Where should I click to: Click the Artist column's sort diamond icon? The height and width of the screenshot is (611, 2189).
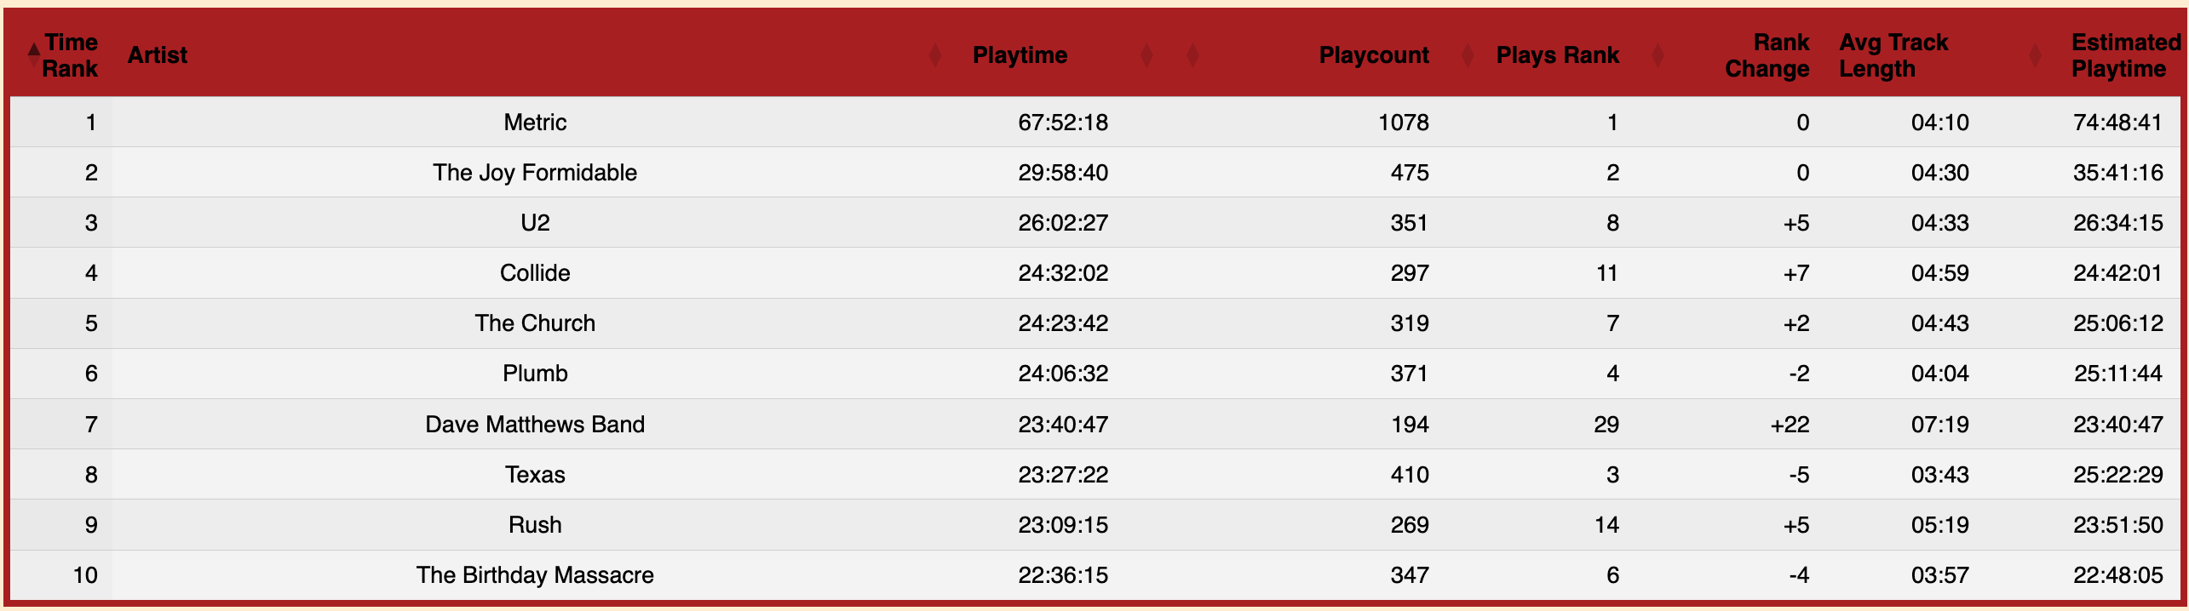pos(934,55)
